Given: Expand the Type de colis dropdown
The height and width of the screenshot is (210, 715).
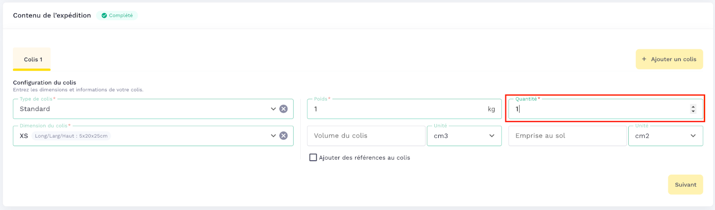Looking at the screenshot, I should pyautogui.click(x=273, y=109).
